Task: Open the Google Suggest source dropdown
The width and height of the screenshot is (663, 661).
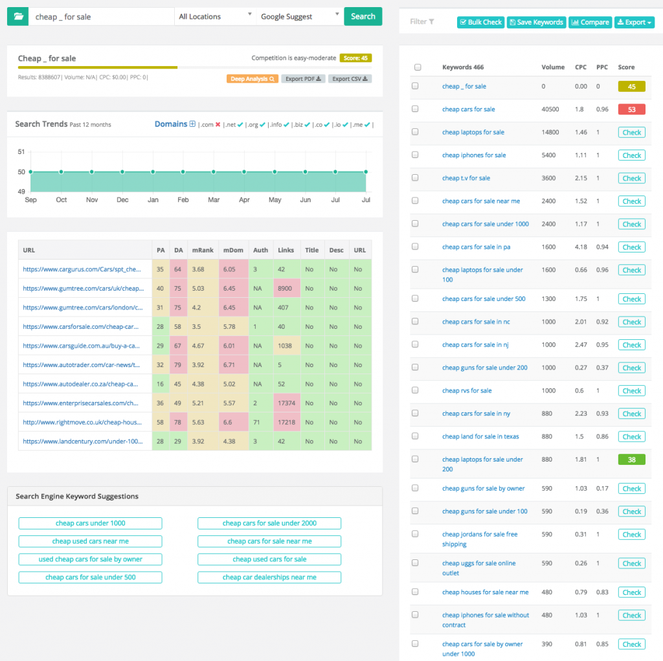Action: (300, 16)
